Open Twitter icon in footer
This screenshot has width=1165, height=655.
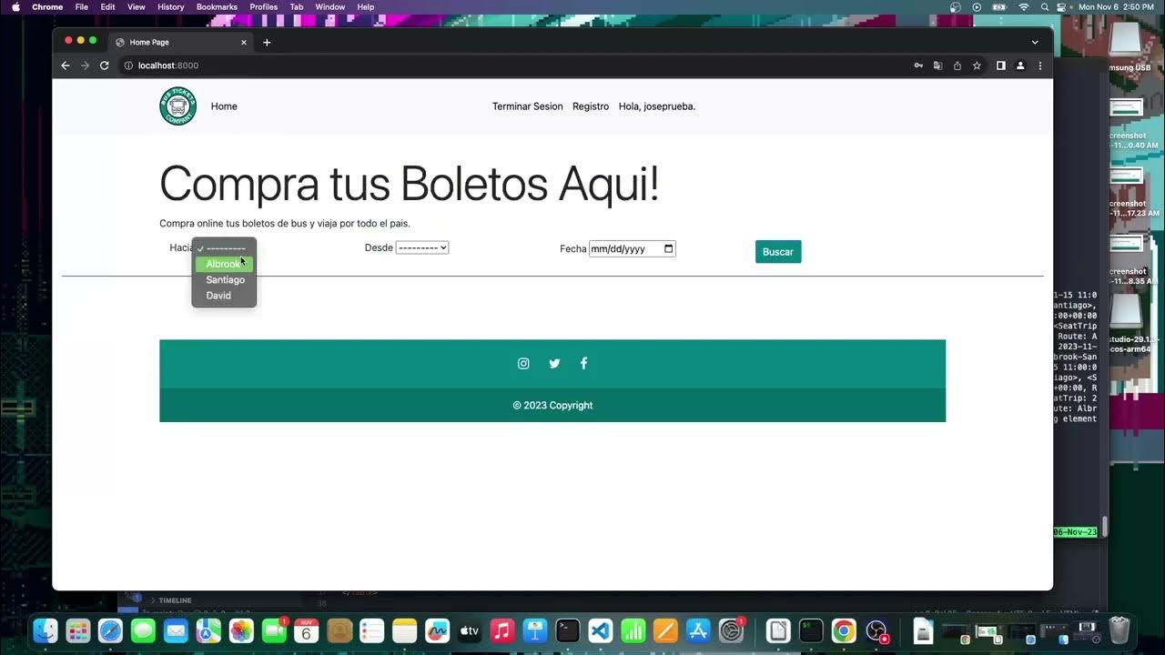click(554, 363)
